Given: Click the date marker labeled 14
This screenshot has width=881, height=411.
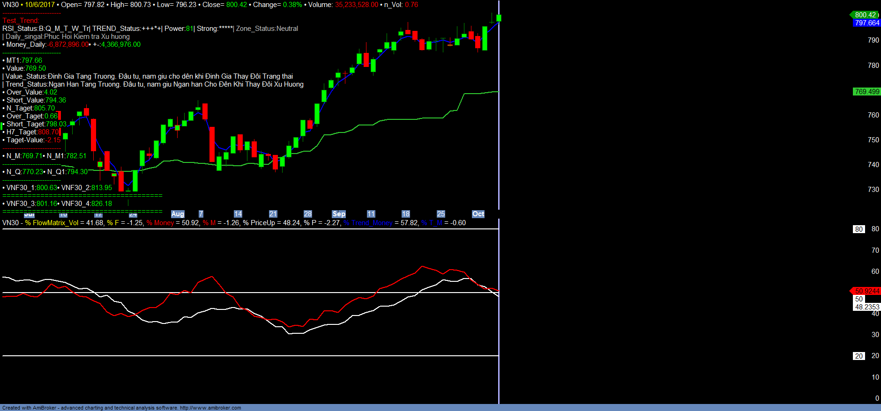Looking at the screenshot, I should click(x=238, y=214).
